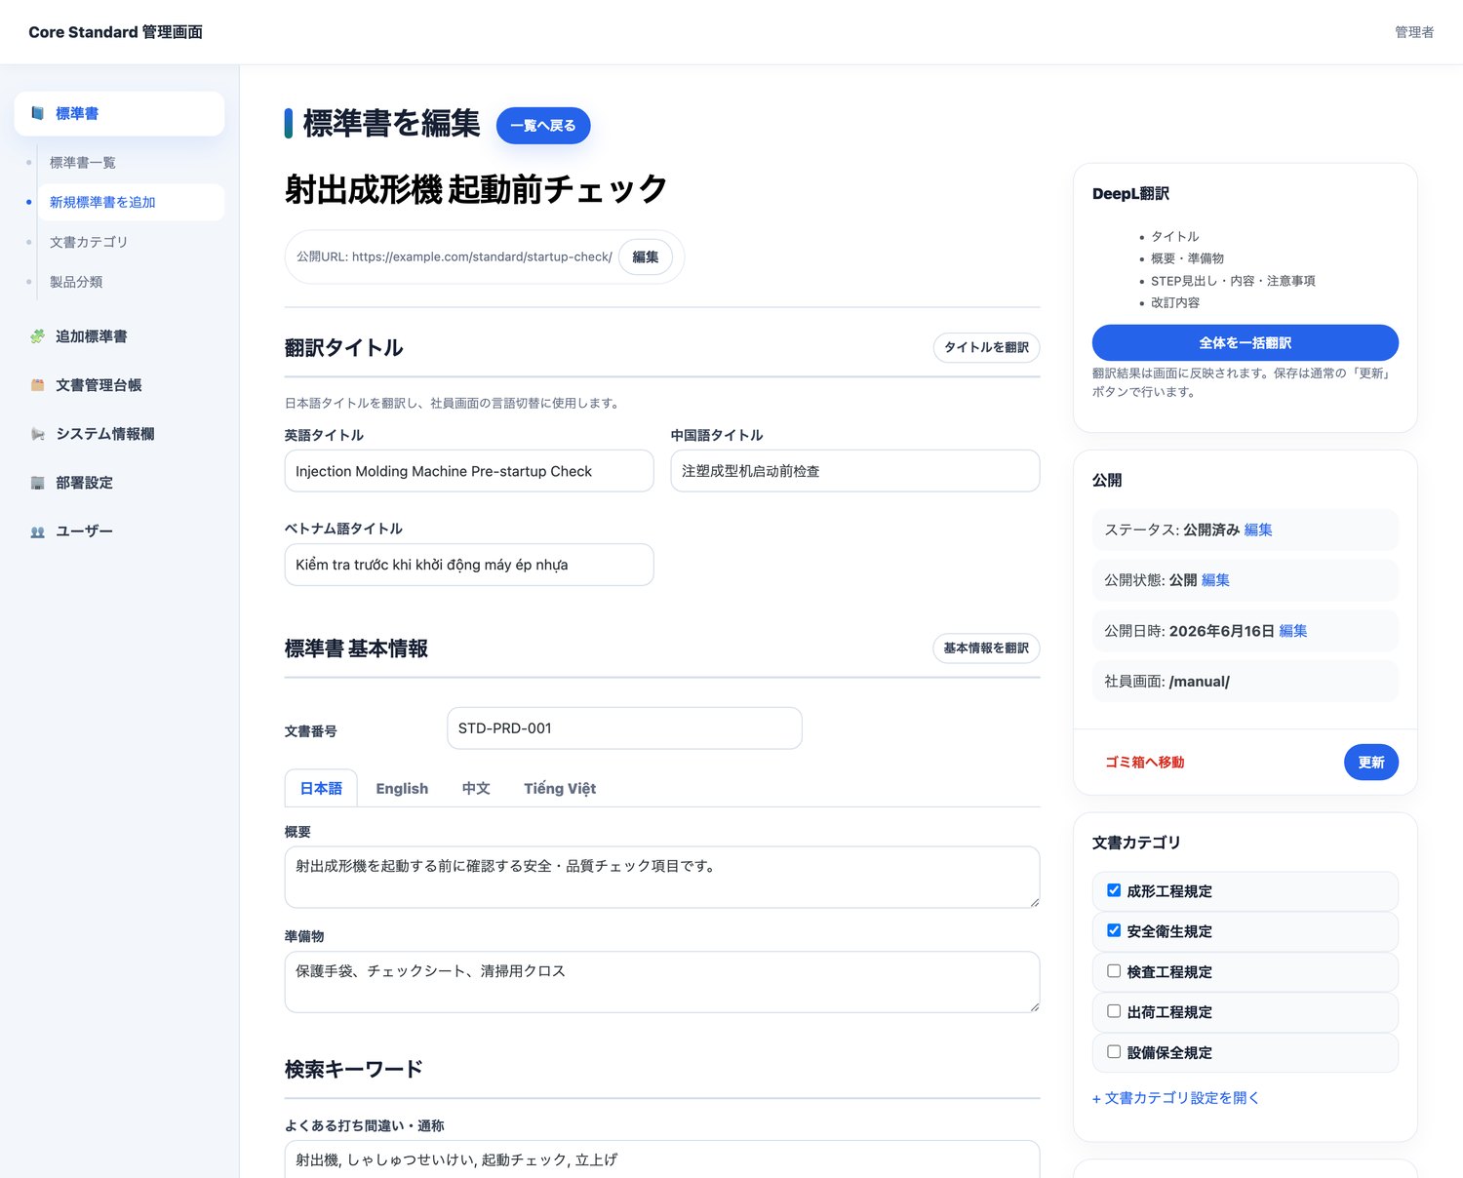Select the Tiếng Việt tab
Image resolution: width=1463 pixels, height=1178 pixels.
pos(560,788)
